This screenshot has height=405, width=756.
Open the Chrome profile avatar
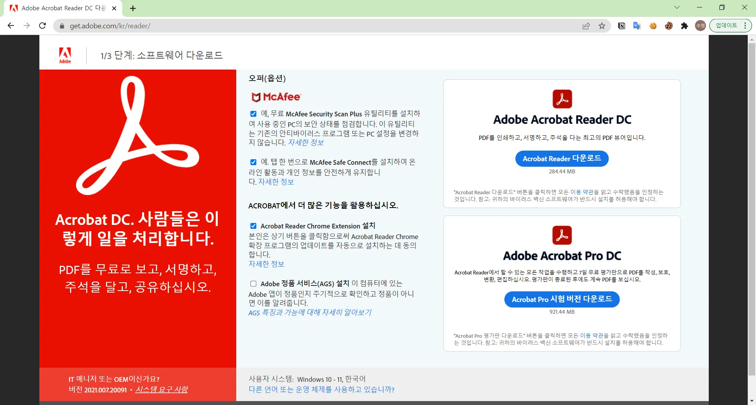[700, 26]
